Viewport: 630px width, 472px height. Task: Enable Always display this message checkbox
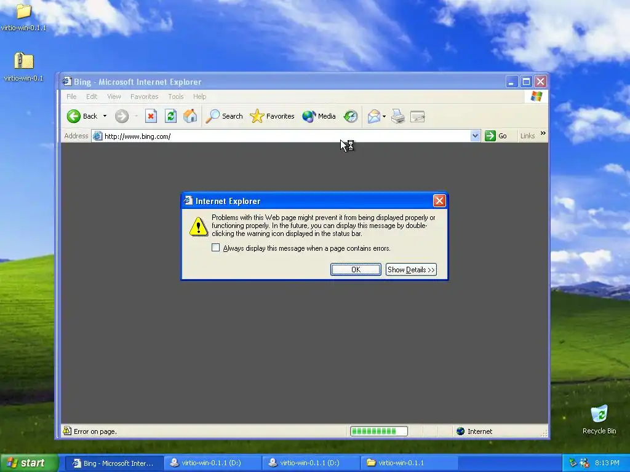[216, 248]
